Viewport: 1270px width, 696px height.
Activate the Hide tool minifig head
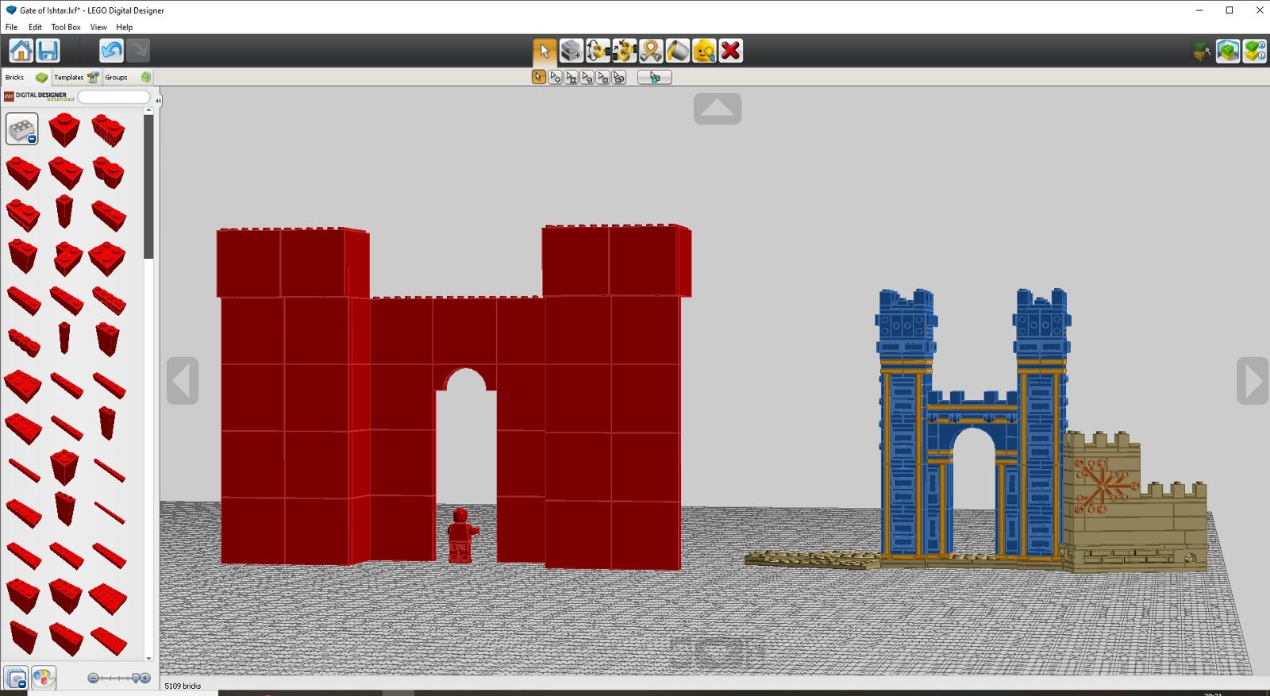pos(704,51)
